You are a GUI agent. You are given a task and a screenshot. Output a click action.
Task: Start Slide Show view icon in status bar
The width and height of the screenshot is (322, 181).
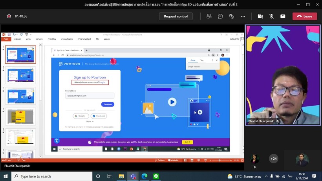pyautogui.click(x=205, y=160)
